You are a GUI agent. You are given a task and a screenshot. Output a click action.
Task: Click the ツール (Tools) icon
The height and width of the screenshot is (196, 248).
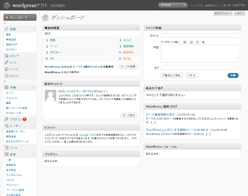(7, 148)
